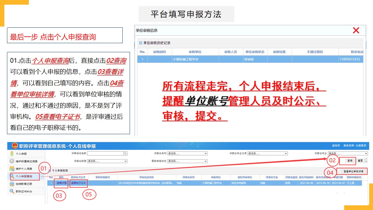Viewport: 373px width, 210px height.
Task: Click the 职称证书补办 magnifier icon
Action: coord(12,191)
